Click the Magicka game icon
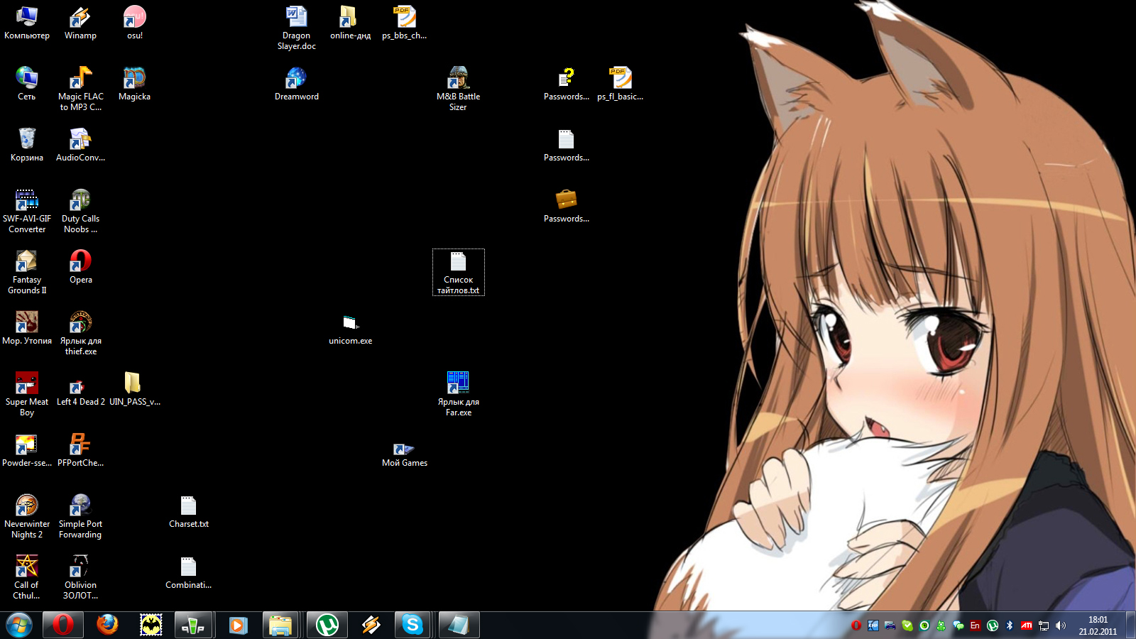This screenshot has width=1136, height=639. [x=134, y=78]
